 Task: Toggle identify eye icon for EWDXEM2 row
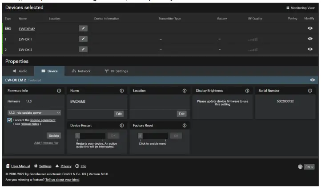pos(309,29)
